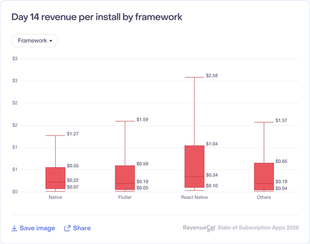Click the Save image link
This screenshot has height=244, width=310.
point(33,228)
